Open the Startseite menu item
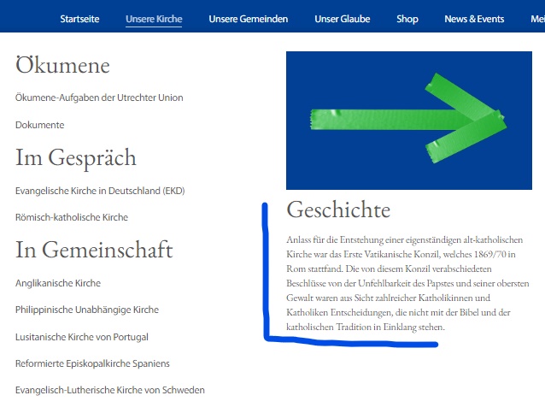 pyautogui.click(x=79, y=19)
